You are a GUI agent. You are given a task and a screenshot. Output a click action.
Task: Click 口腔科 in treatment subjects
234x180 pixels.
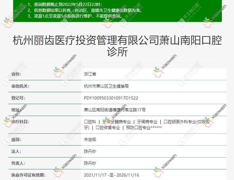pyautogui.click(x=90, y=122)
